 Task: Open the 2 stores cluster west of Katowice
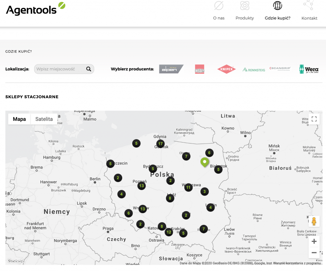[140, 224]
